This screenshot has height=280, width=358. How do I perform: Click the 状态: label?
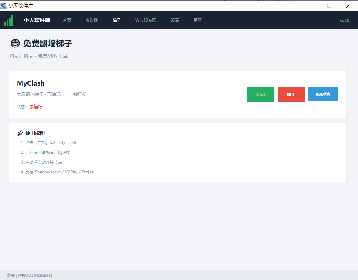point(21,107)
